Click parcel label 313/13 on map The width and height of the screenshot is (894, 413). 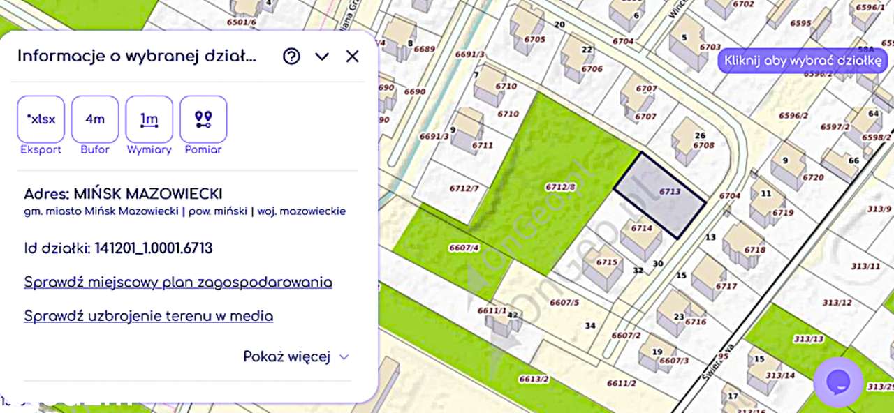tap(808, 339)
